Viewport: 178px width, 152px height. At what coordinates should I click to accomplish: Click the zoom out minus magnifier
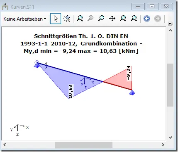134,19
